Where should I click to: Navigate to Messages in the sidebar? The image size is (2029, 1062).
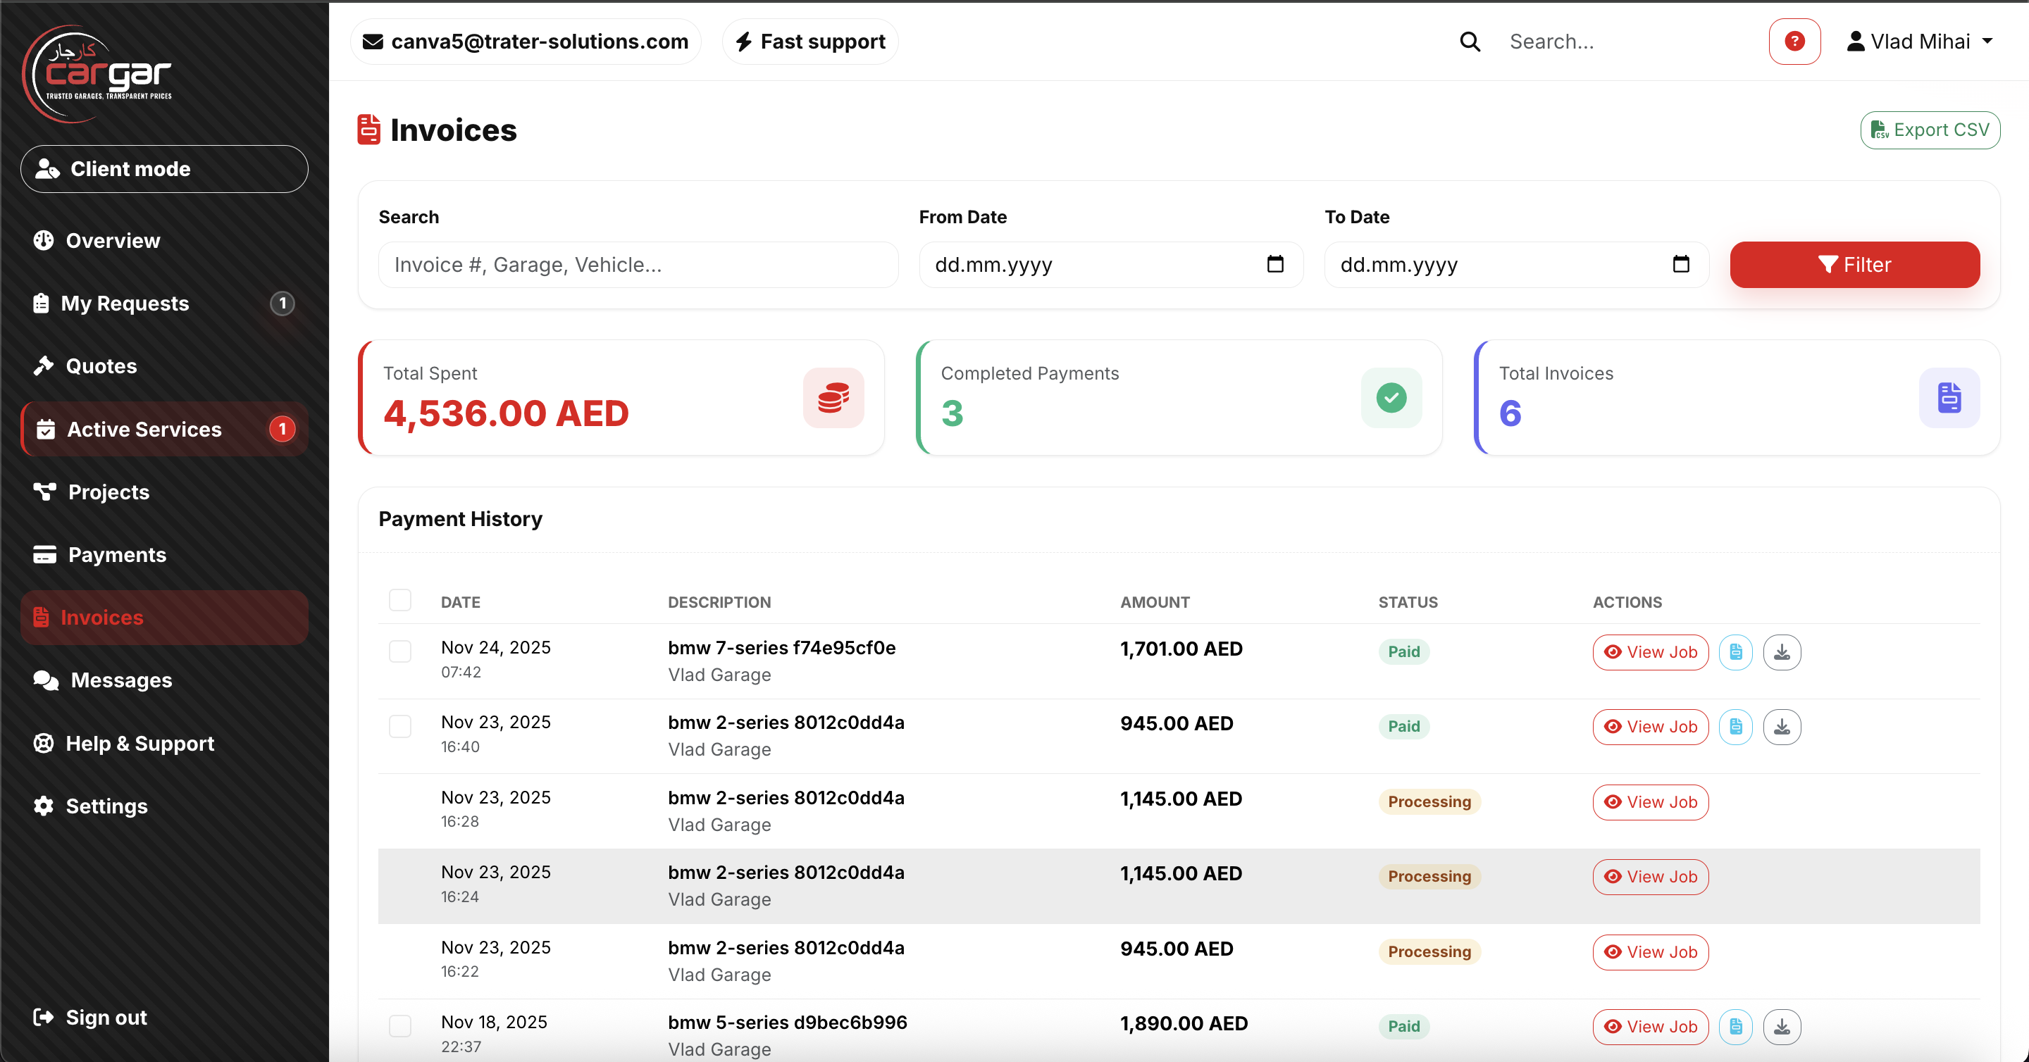click(x=120, y=680)
